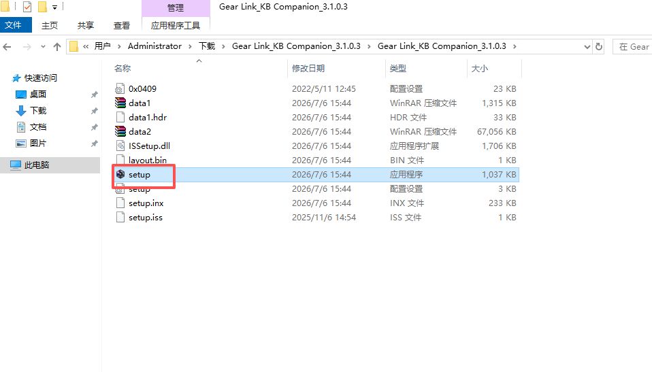This screenshot has height=372, width=652.
Task: Sort by 类型 column header
Action: (x=398, y=68)
